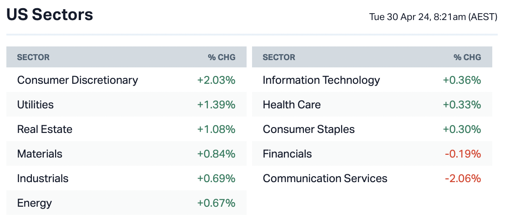505x224 pixels.
Task: Click right table SECTOR column header
Action: 279,57
